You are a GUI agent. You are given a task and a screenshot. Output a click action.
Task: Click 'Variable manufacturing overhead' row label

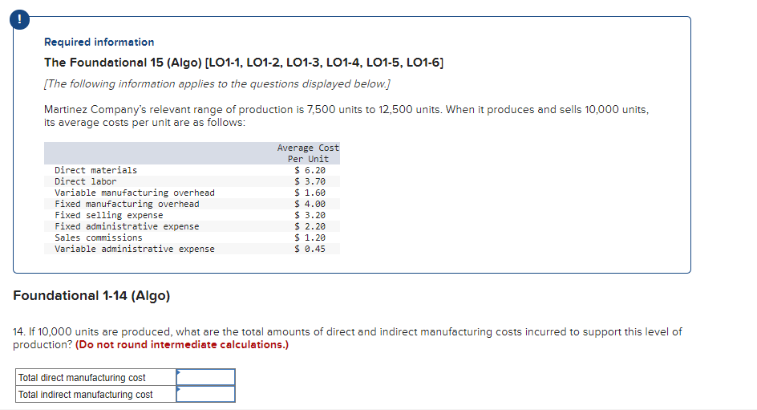[x=135, y=193]
